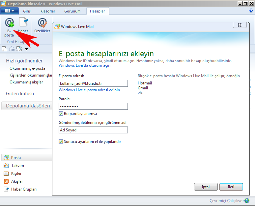This screenshot has width=255, height=206.
Task: Click the E-posta adresi input field
Action: point(93,83)
